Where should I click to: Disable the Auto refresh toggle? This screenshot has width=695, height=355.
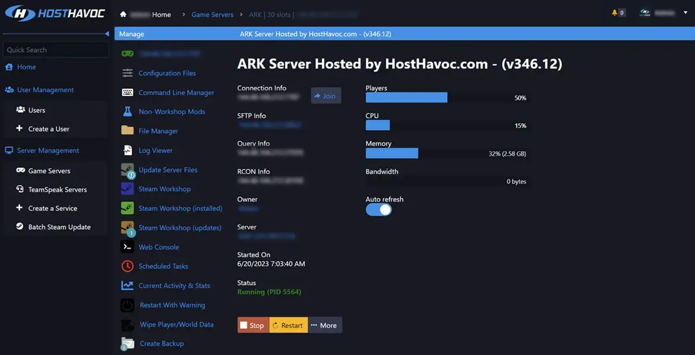pos(379,210)
